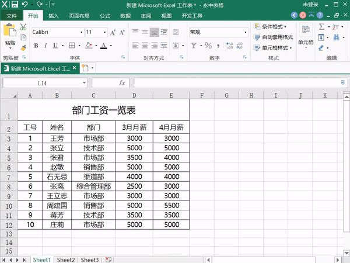This screenshot has height=263, width=350.
Task: Click the Find binoculars icon
Action: tap(337, 37)
